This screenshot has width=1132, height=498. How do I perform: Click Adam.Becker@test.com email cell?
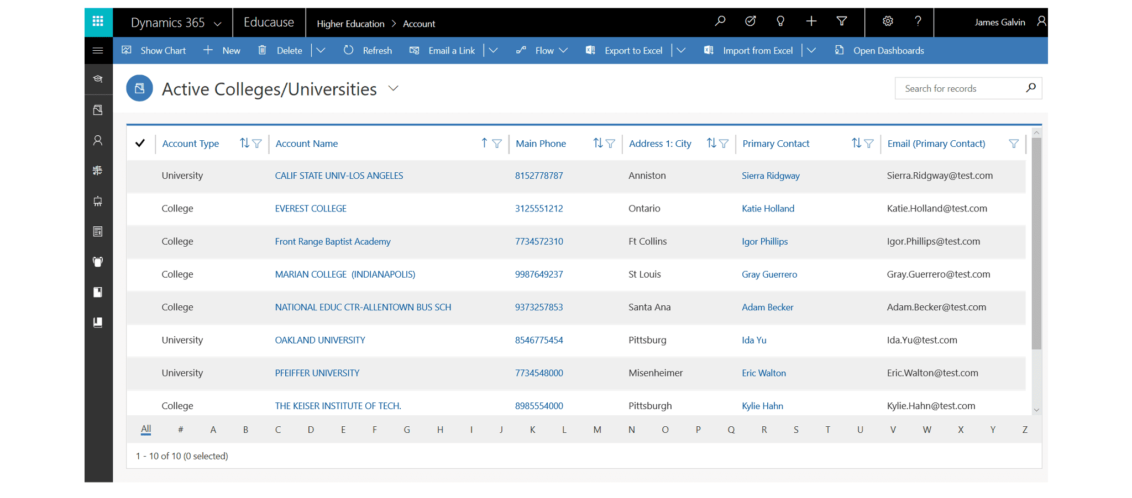click(x=936, y=307)
